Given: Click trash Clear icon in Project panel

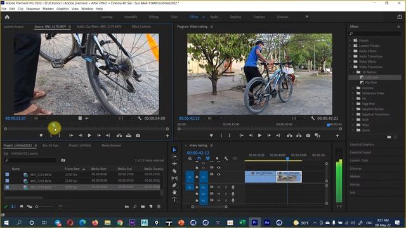Looking at the screenshot, I should pos(159,206).
